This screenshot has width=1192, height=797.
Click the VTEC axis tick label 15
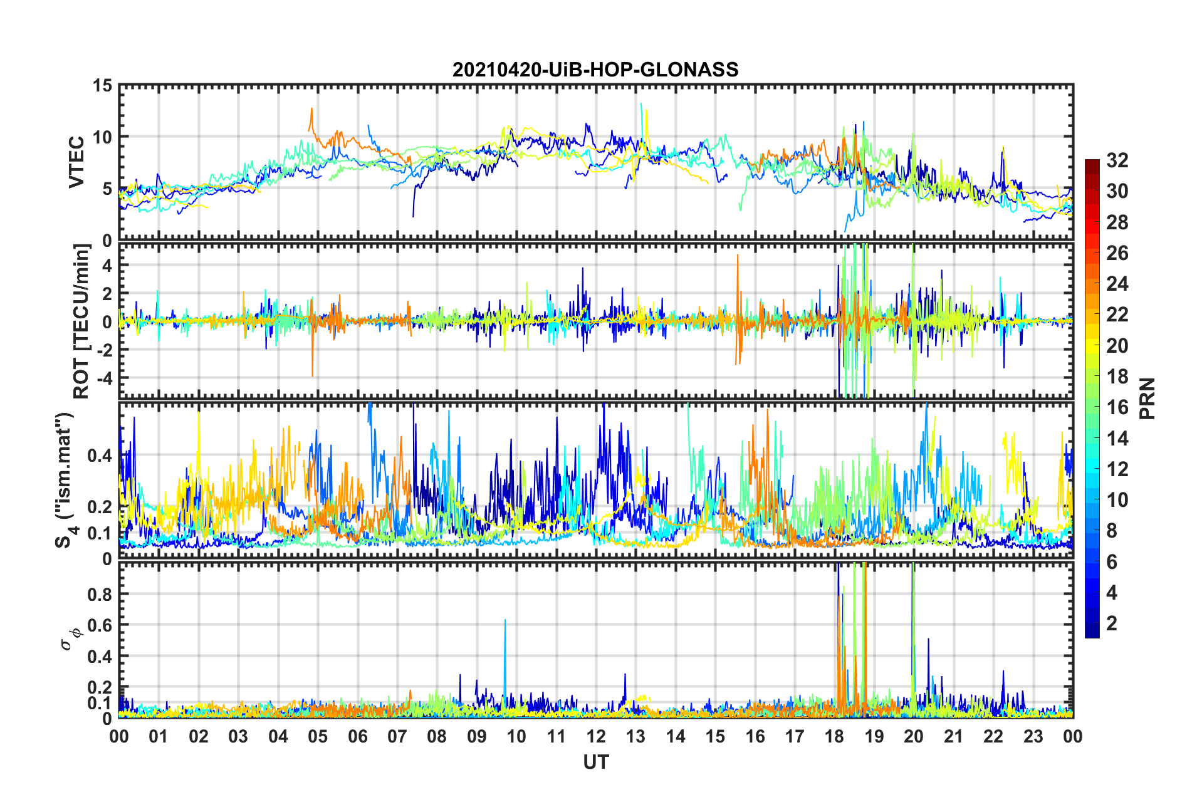pyautogui.click(x=102, y=85)
